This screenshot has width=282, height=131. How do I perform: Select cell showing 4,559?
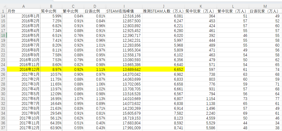tap(201, 118)
